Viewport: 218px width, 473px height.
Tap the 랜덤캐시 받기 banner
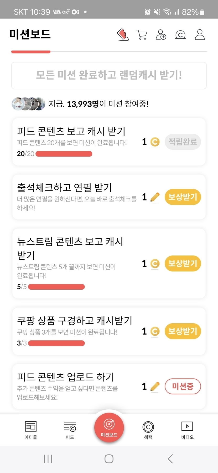click(x=109, y=76)
